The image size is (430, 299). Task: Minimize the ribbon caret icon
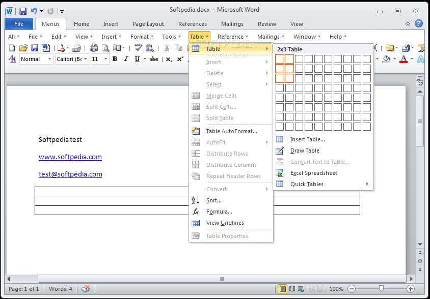tap(408, 24)
